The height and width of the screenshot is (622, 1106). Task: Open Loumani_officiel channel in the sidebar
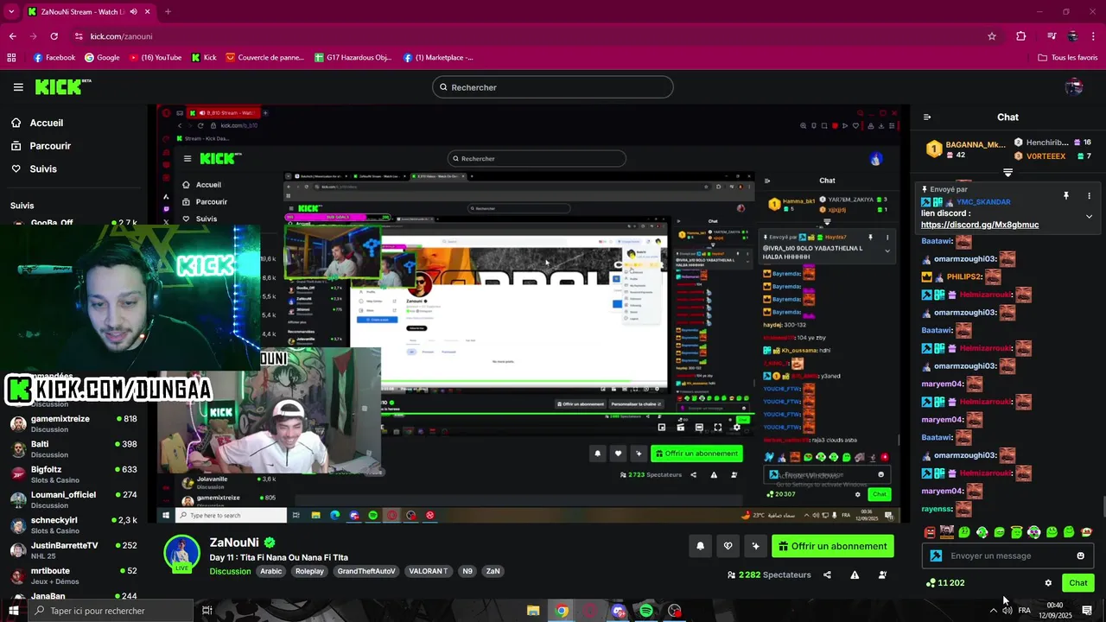click(x=74, y=499)
